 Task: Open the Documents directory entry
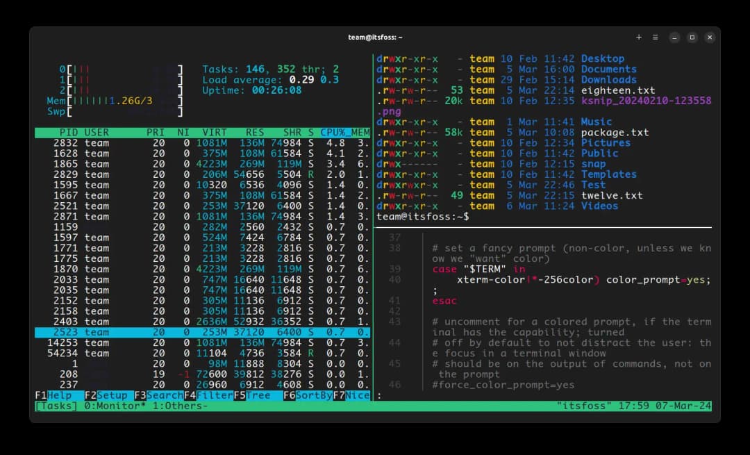tap(609, 69)
